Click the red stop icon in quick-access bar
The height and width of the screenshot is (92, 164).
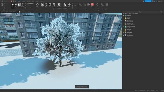12,1
